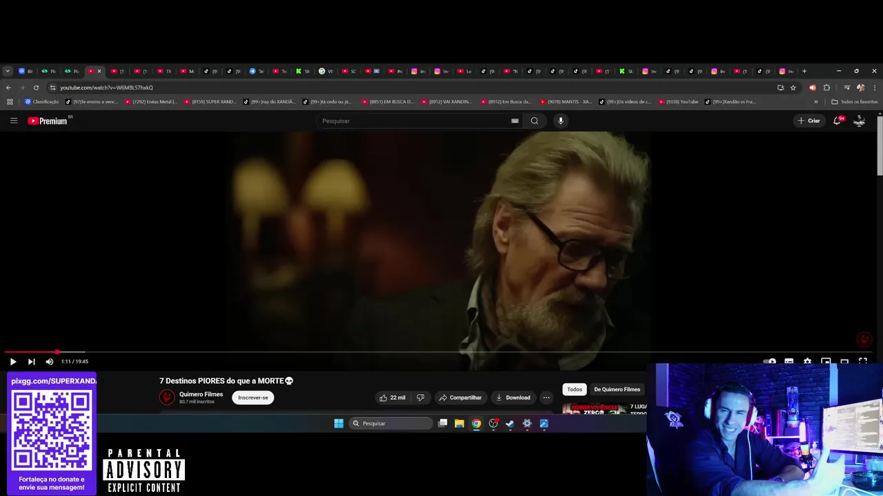Switch to theater mode
This screenshot has height=496, width=883.
coord(844,362)
